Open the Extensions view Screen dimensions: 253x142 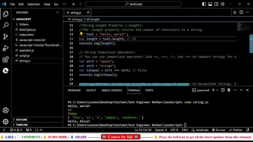pos(6,59)
